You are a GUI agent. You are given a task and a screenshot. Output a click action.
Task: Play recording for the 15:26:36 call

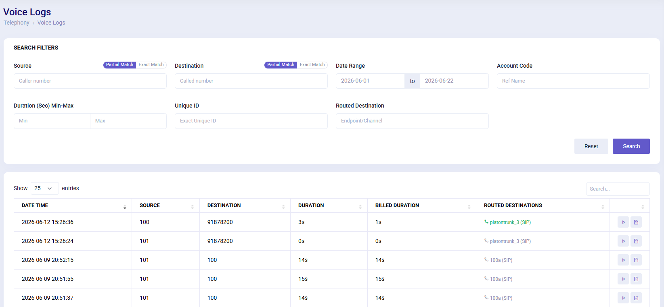coord(623,222)
